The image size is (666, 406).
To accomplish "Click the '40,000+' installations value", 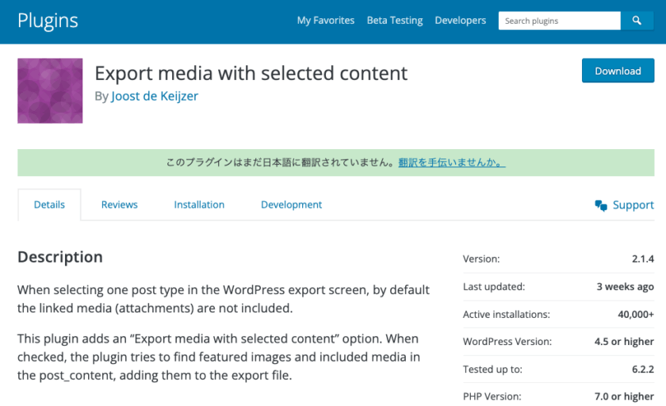I will pyautogui.click(x=636, y=314).
